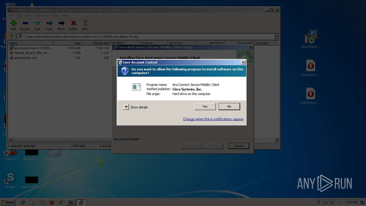Screen dimensions: 366x206
Task: Switch to 7-Zip taskbar button
Action: coord(71,202)
